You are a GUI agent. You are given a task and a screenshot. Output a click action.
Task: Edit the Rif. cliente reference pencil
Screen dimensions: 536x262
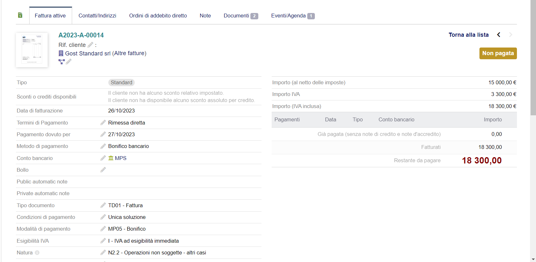click(x=91, y=45)
